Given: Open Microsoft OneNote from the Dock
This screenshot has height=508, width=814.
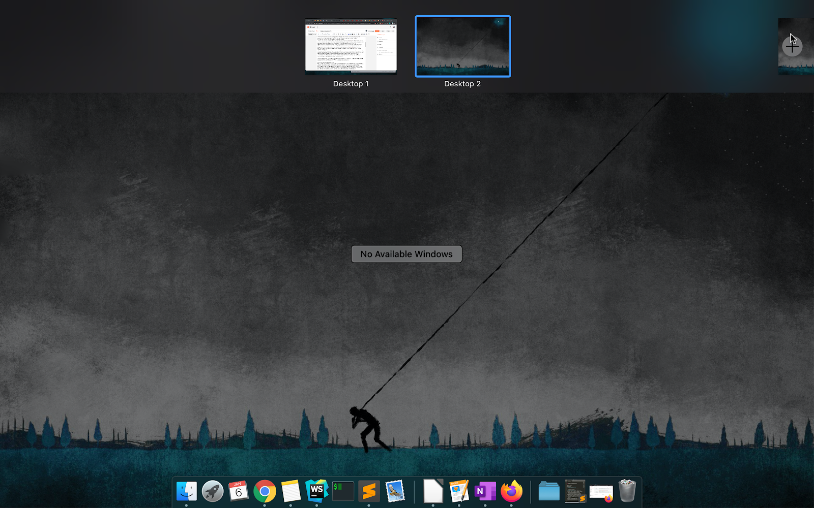Looking at the screenshot, I should click(x=485, y=491).
